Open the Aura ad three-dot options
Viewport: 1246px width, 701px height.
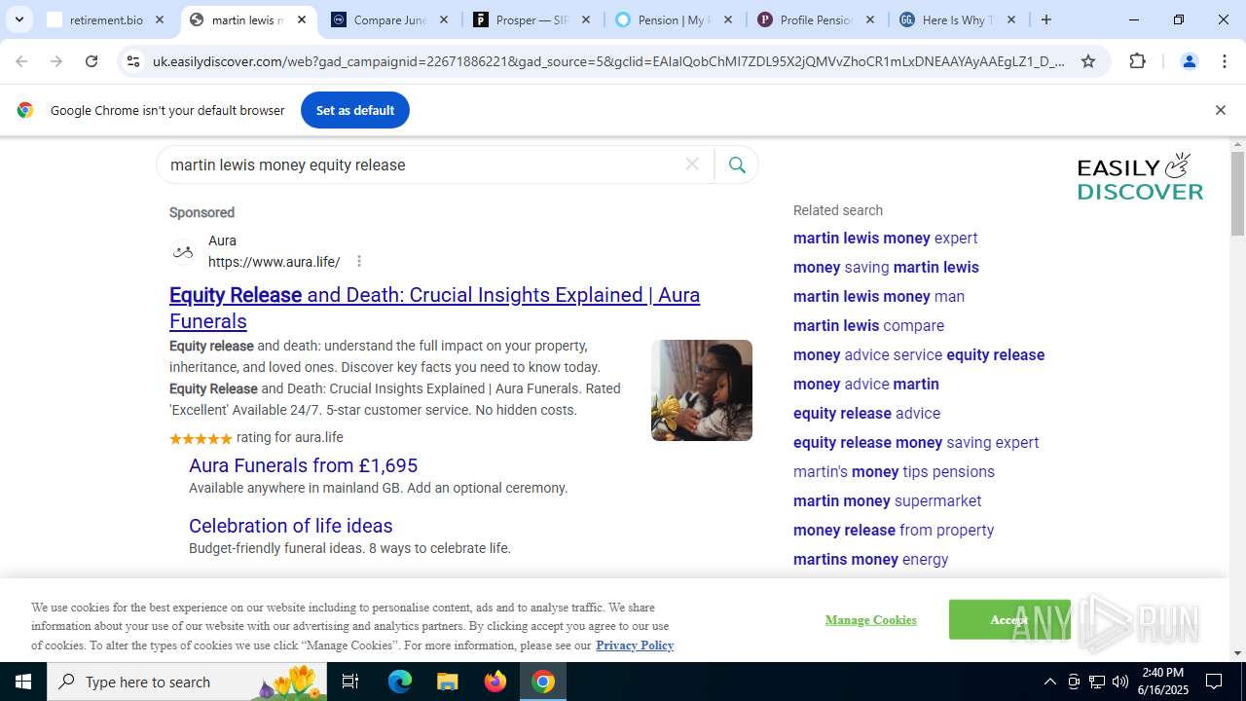pyautogui.click(x=359, y=261)
